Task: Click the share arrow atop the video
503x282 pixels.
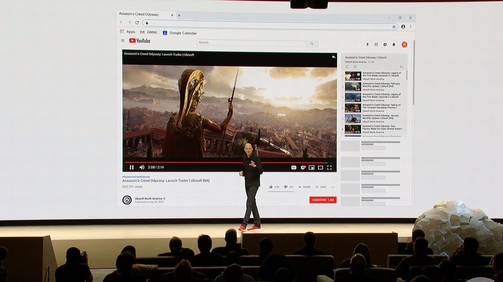Action: pyautogui.click(x=333, y=57)
